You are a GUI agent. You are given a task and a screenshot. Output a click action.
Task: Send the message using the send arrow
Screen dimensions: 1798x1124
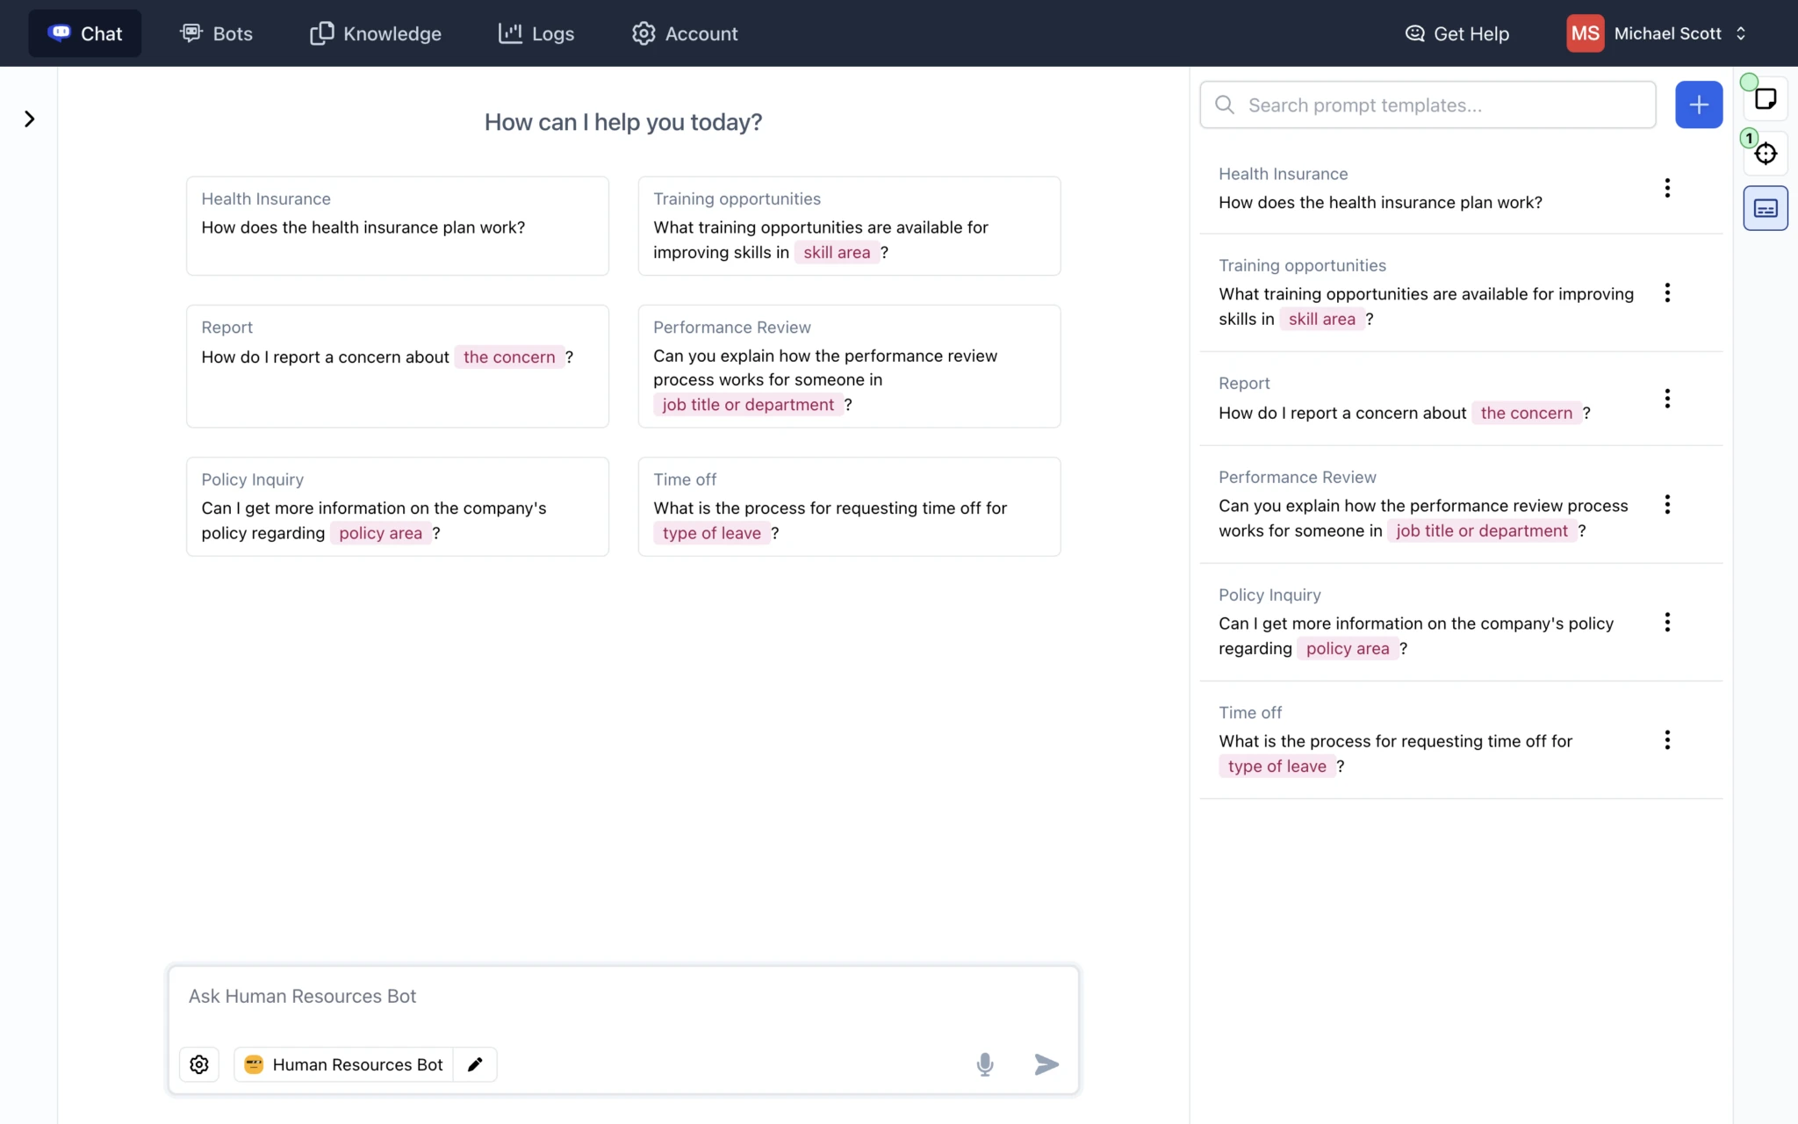(1045, 1064)
